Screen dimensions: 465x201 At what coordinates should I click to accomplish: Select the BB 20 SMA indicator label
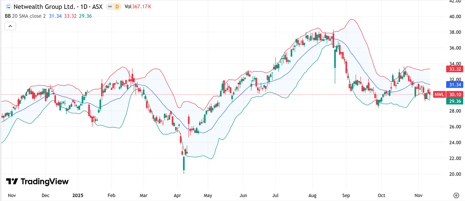[x=25, y=16]
